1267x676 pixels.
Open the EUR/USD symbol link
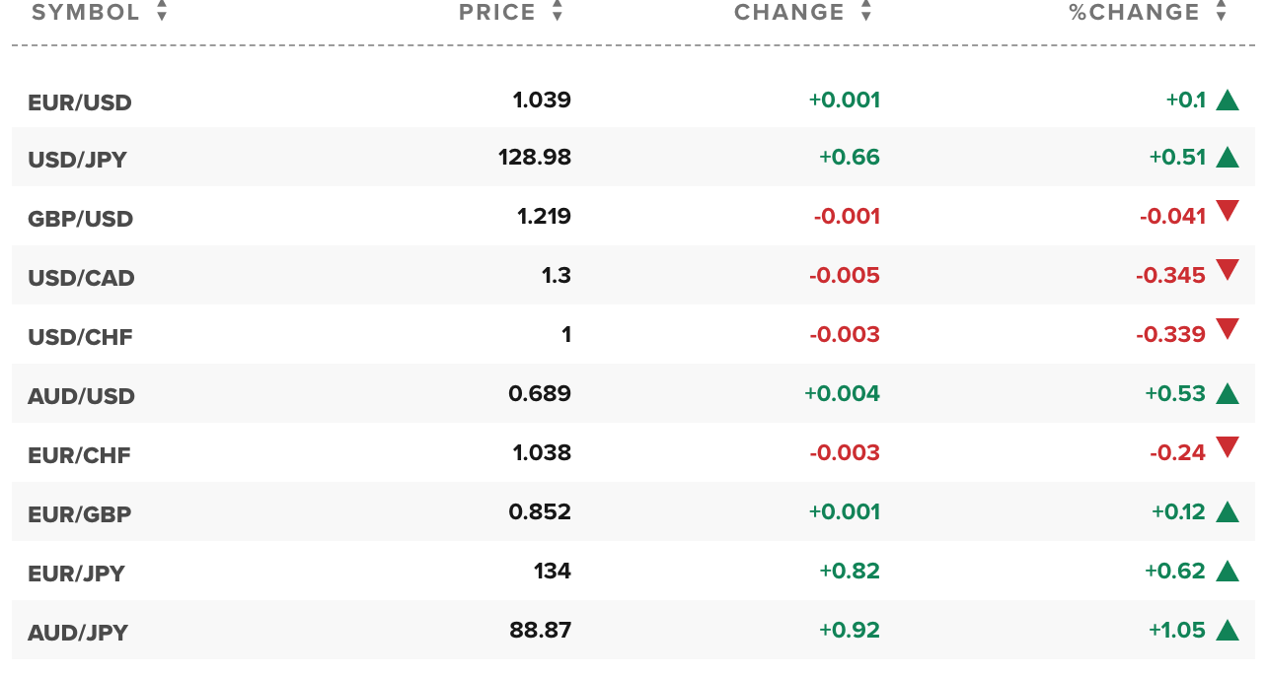[80, 102]
